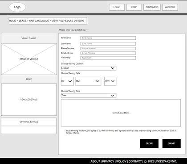Click into the Phone Number field
Screen dimensions: 187x164
point(108,49)
